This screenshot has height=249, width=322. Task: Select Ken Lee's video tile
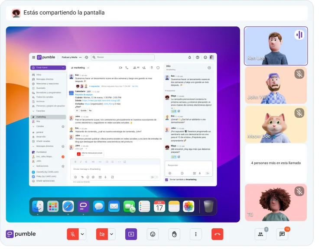point(276,46)
